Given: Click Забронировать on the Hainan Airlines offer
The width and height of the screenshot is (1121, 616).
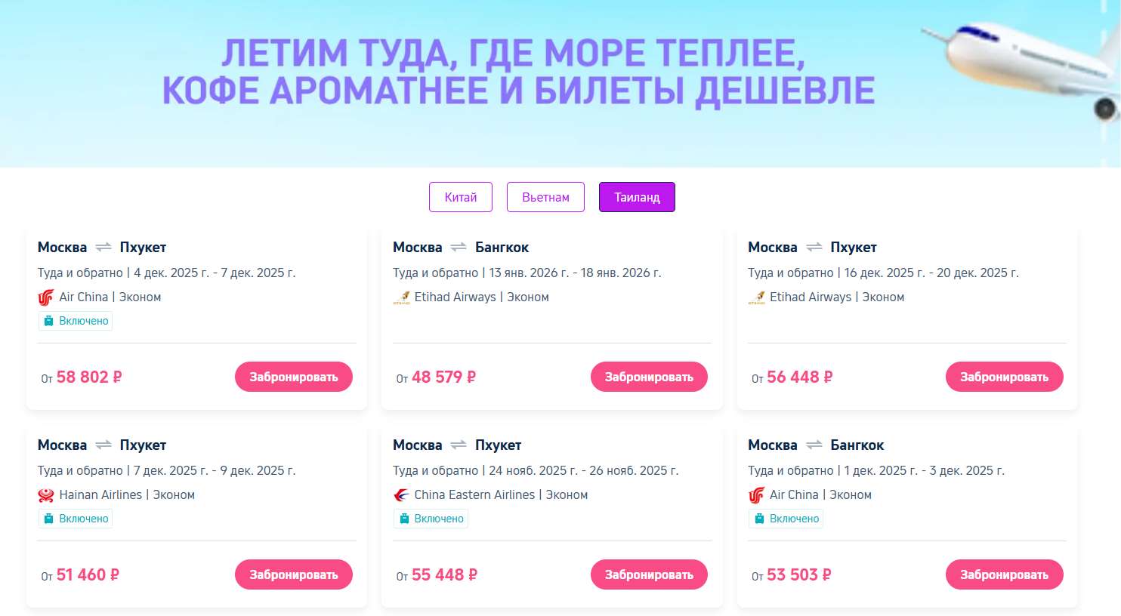Looking at the screenshot, I should point(294,574).
